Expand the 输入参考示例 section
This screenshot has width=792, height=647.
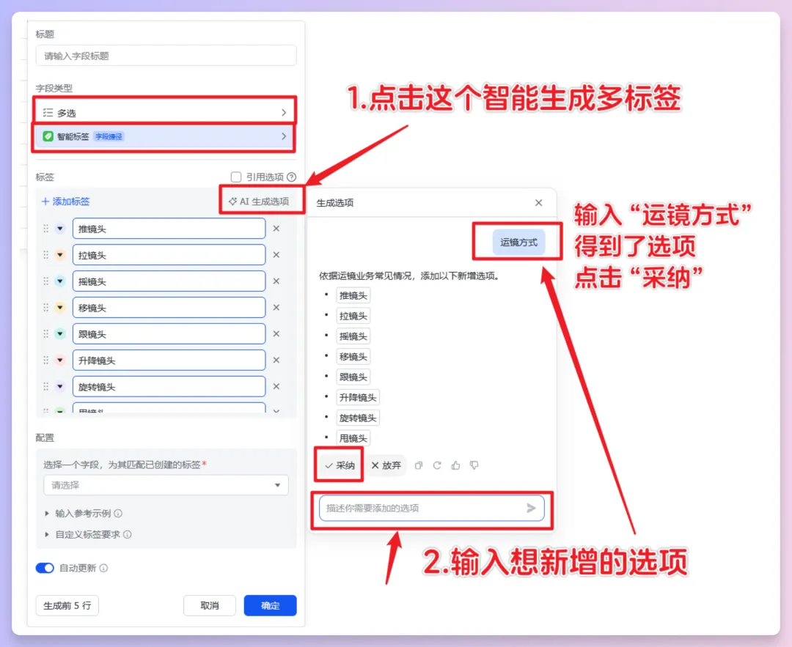coord(84,513)
